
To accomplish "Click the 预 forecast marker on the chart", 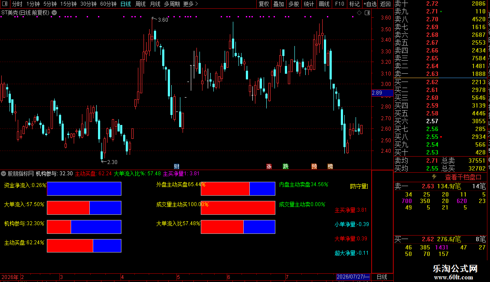I will (314, 166).
